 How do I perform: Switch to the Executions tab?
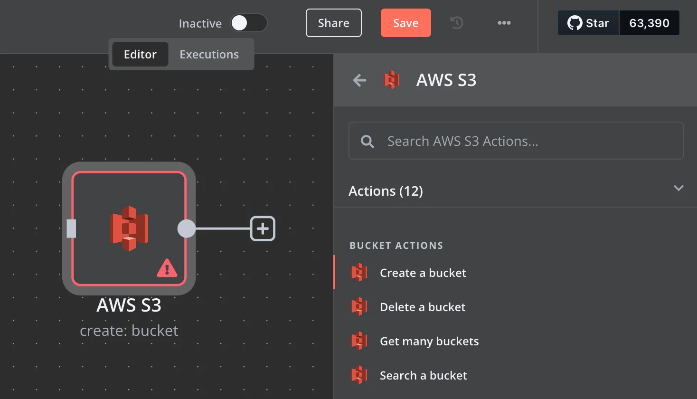(x=209, y=55)
